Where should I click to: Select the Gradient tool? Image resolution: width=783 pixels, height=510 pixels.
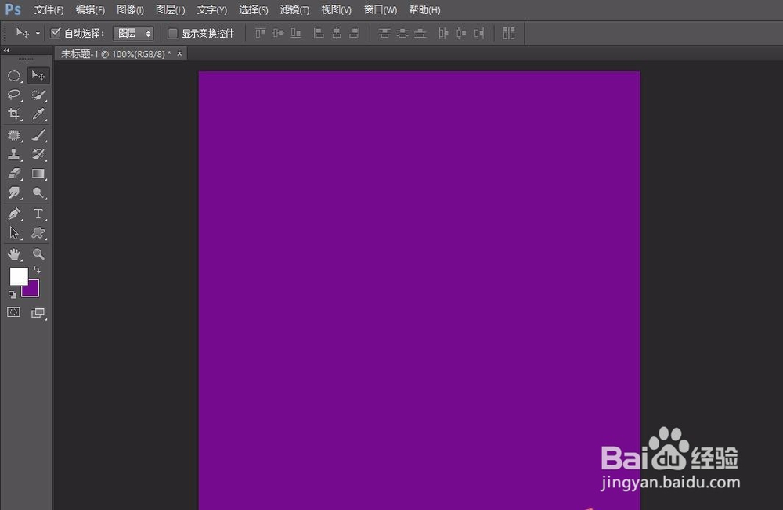pos(38,174)
